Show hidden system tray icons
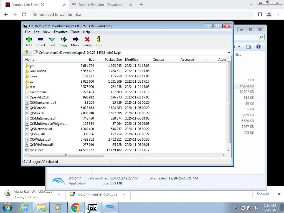Viewport: 284px width, 213px height. [x=236, y=208]
